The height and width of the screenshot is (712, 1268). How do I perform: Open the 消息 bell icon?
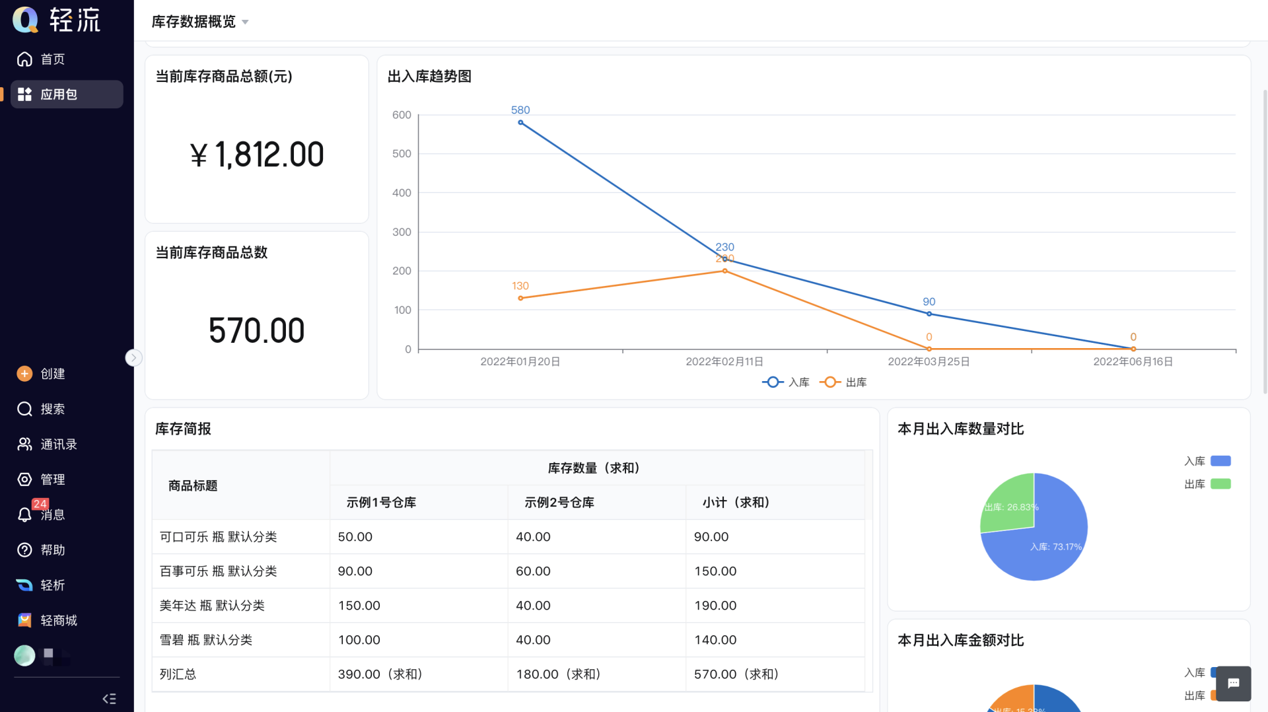pos(24,515)
